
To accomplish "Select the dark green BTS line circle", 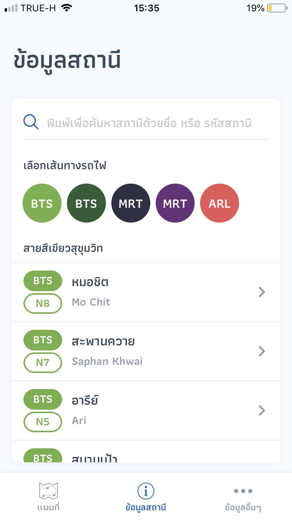I will (x=86, y=203).
